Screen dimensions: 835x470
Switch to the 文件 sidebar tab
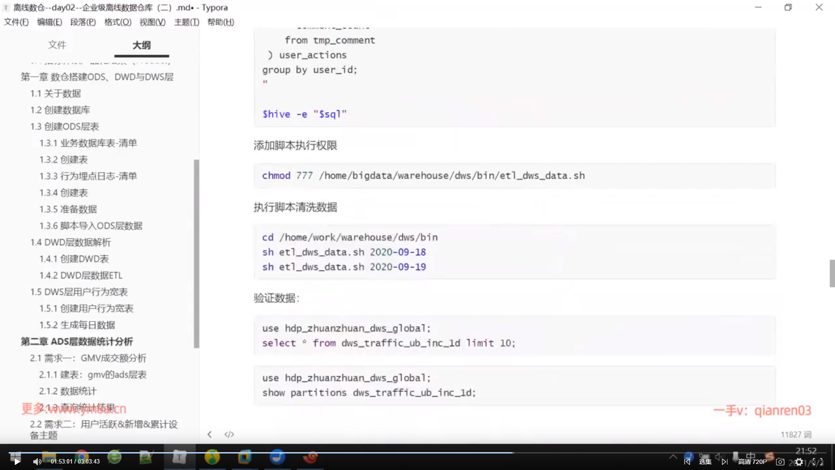tap(57, 45)
